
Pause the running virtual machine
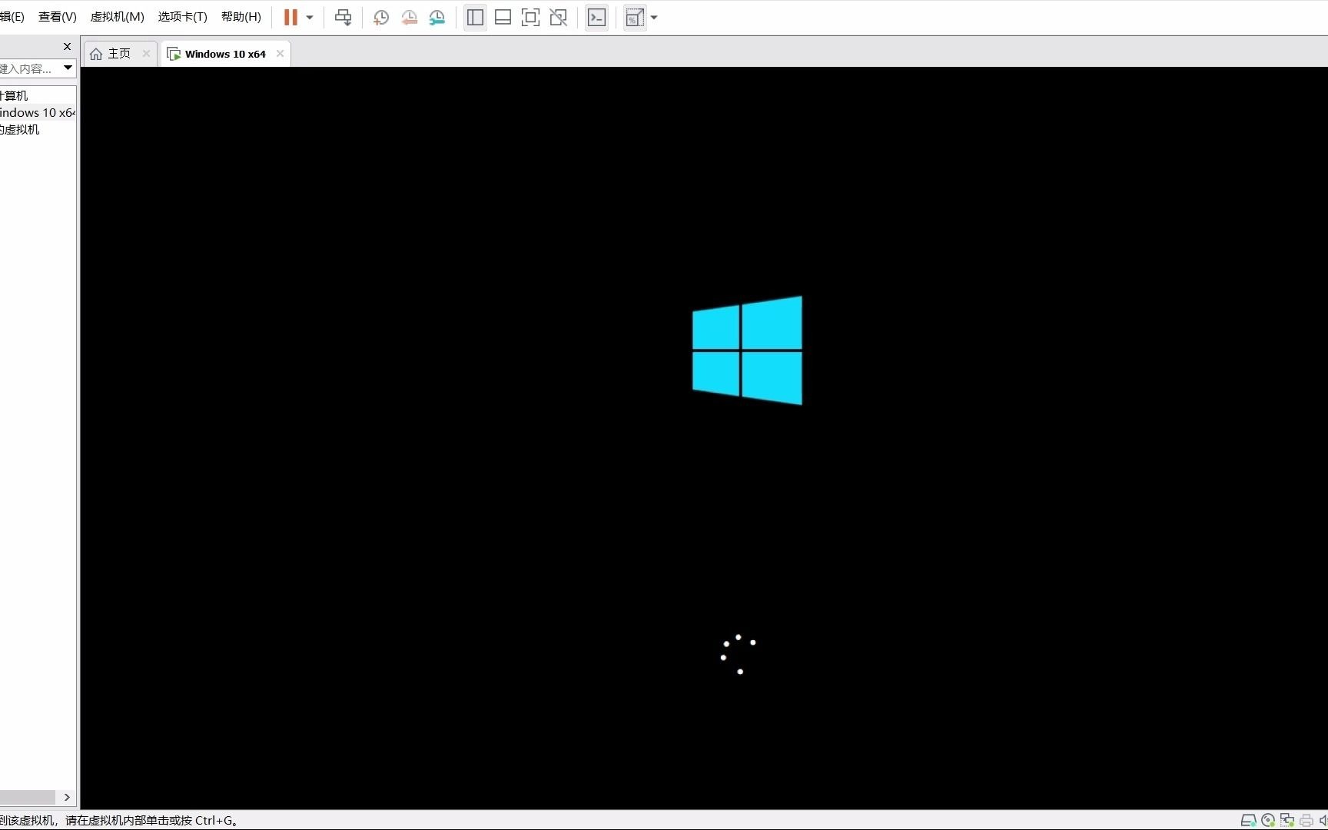point(290,17)
